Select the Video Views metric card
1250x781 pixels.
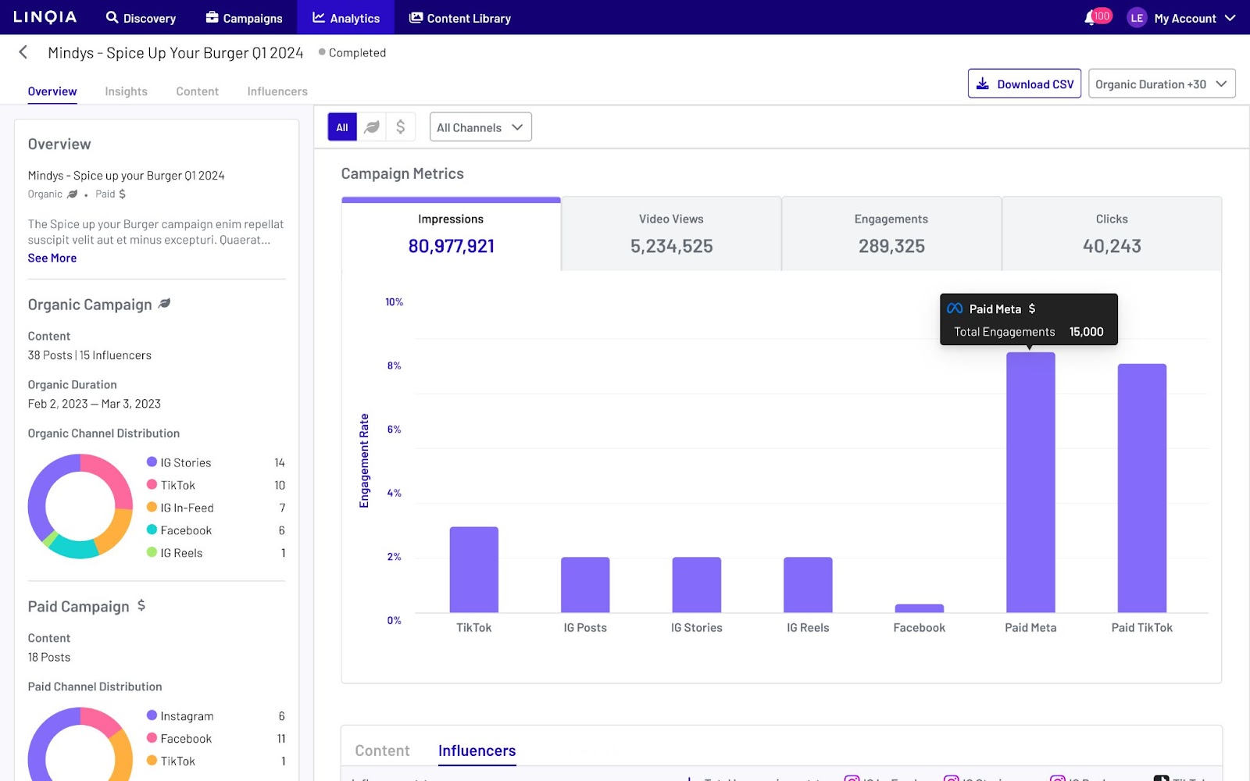pyautogui.click(x=671, y=234)
